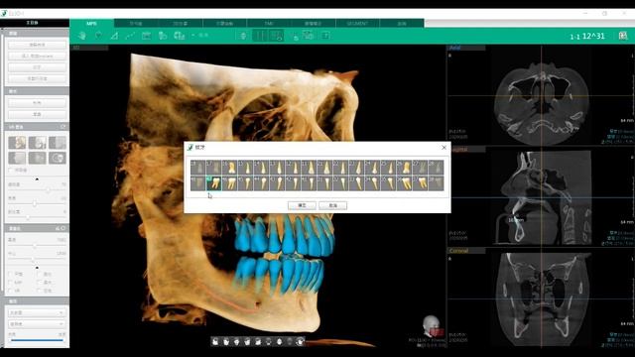Viewport: 635px width, 357px height.
Task: Choose lower tooth 43 in the chart
Action: point(277,182)
